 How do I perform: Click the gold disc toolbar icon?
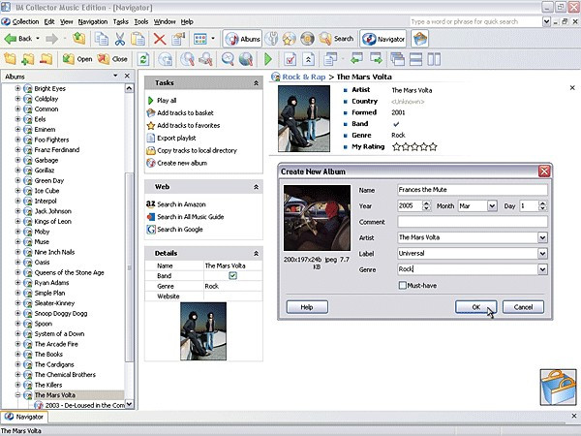tap(307, 39)
